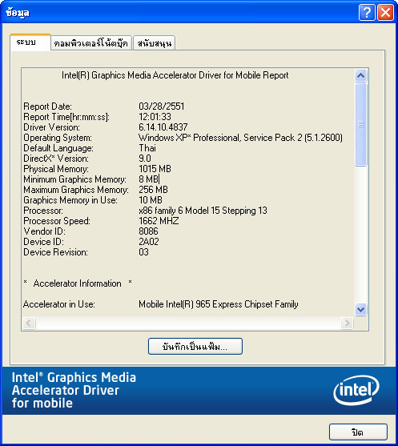
Task: Click the Physical Memory value 1015 MB
Action: [x=155, y=169]
